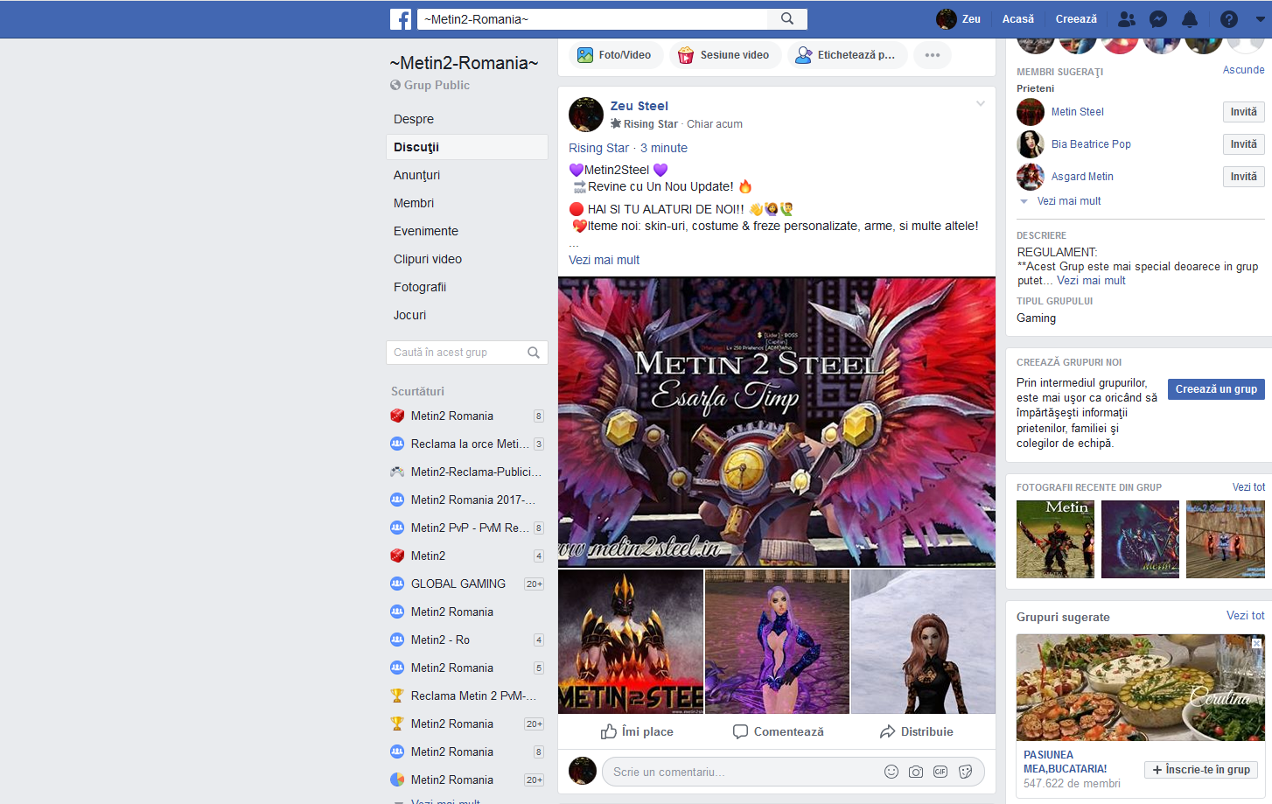Focus the top search field with ~Metin2-Romania~
The image size is (1272, 804).
[593, 19]
